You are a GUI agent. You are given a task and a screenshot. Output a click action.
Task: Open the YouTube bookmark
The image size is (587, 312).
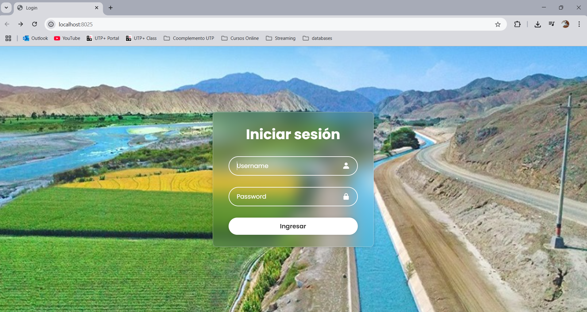click(x=67, y=38)
